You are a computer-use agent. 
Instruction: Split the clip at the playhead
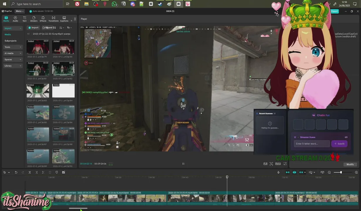(x=30, y=172)
